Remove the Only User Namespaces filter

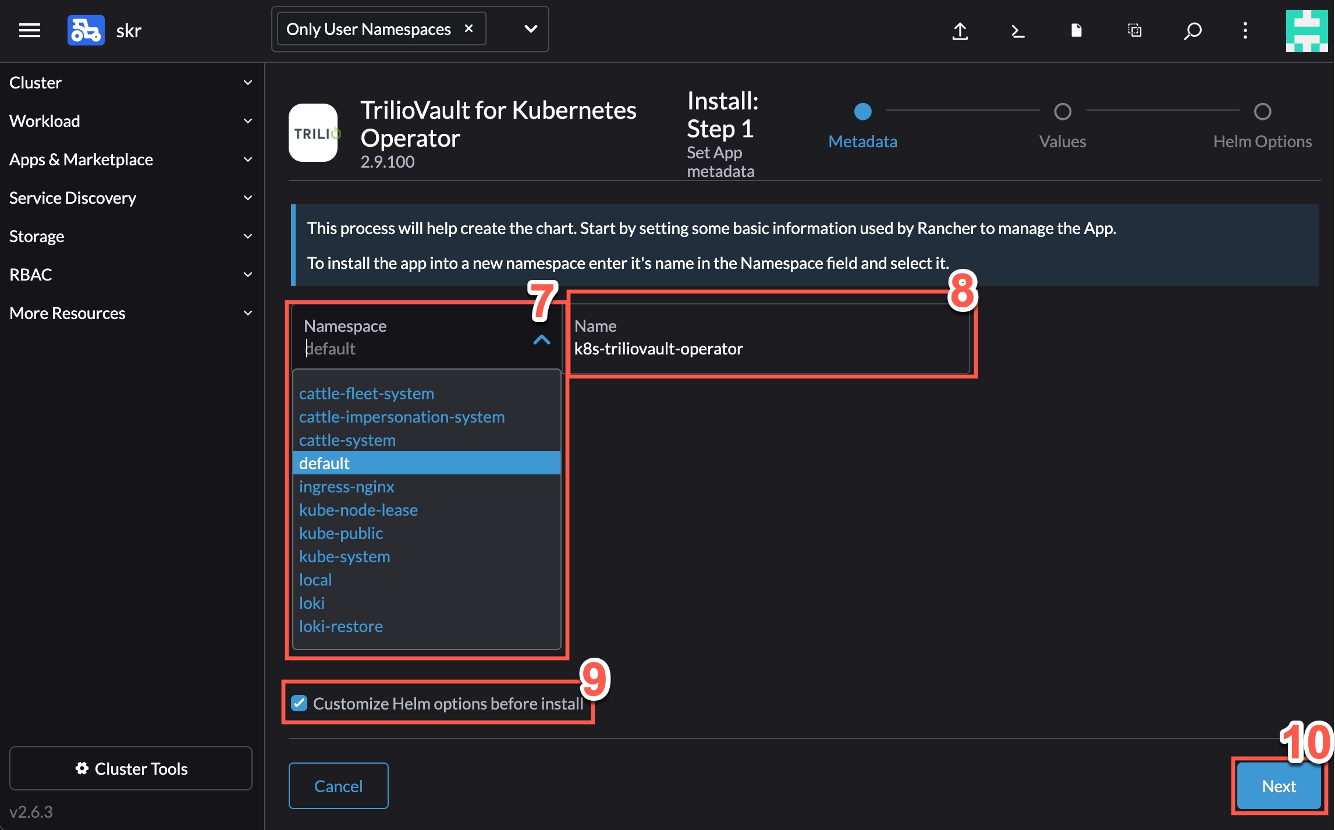pyautogui.click(x=468, y=29)
